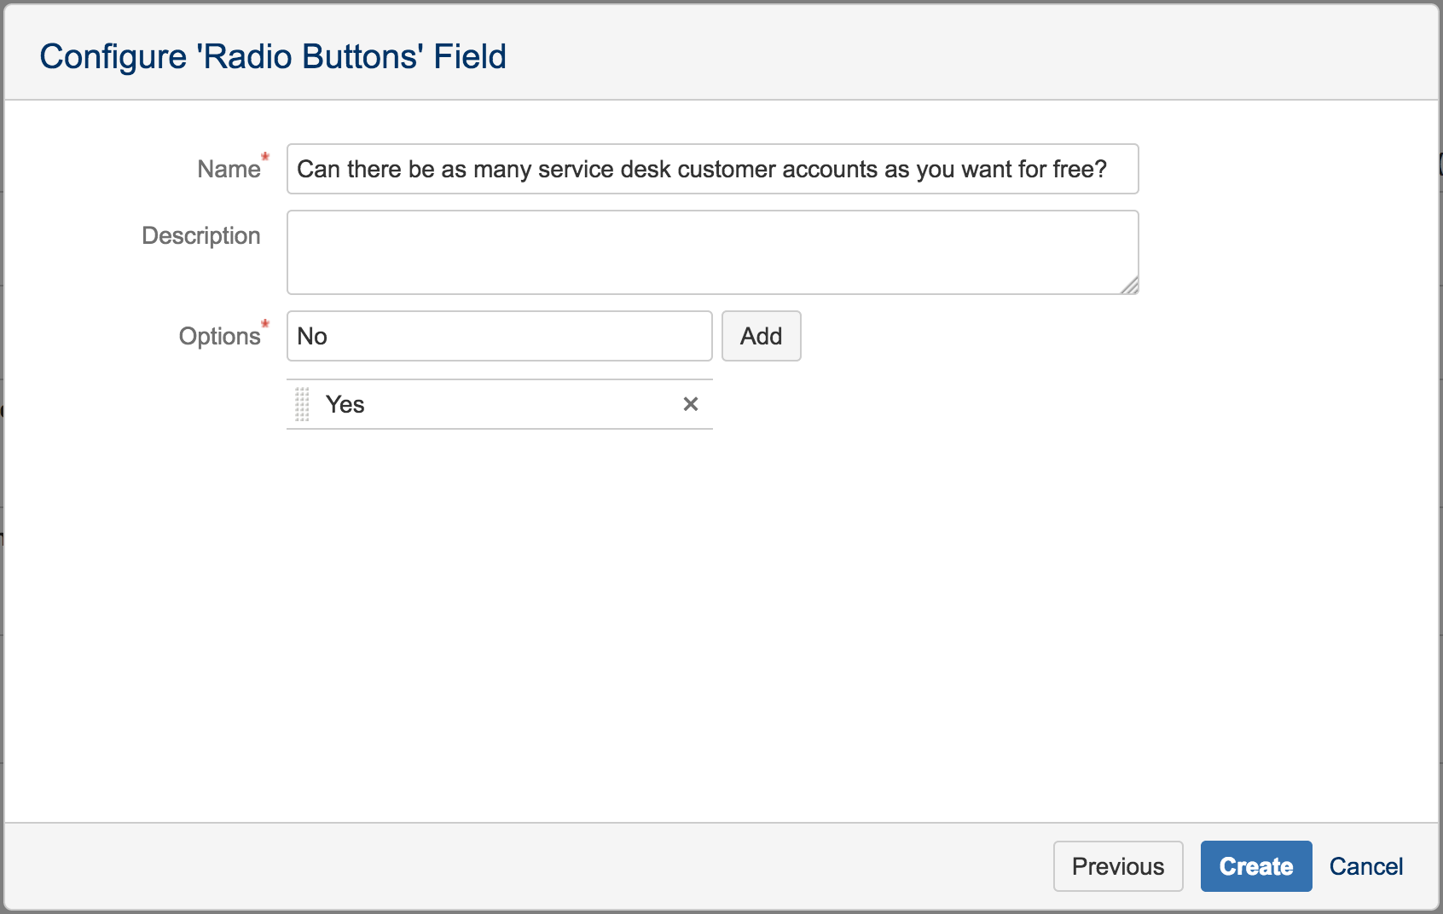Click the dialog title "Configure 'Radio Buttons' Field"
The height and width of the screenshot is (914, 1443).
[x=273, y=56]
